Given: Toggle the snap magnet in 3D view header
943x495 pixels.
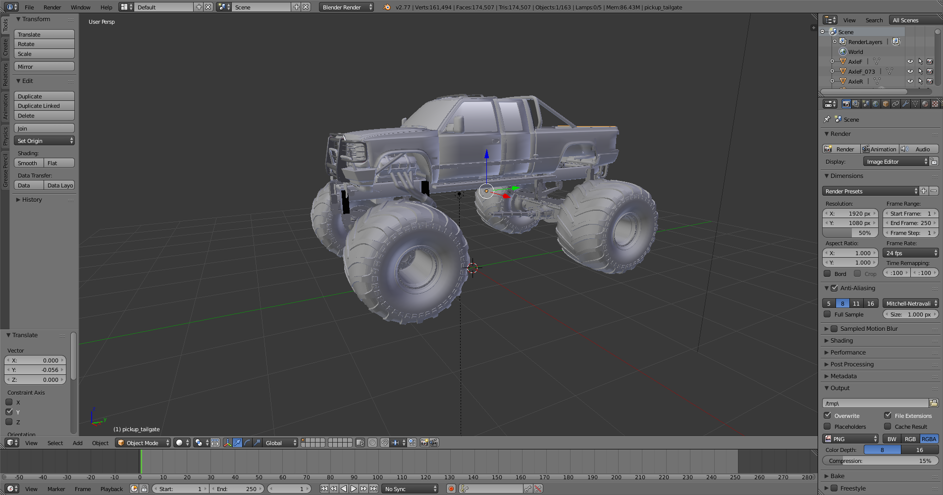Looking at the screenshot, I should pyautogui.click(x=384, y=443).
